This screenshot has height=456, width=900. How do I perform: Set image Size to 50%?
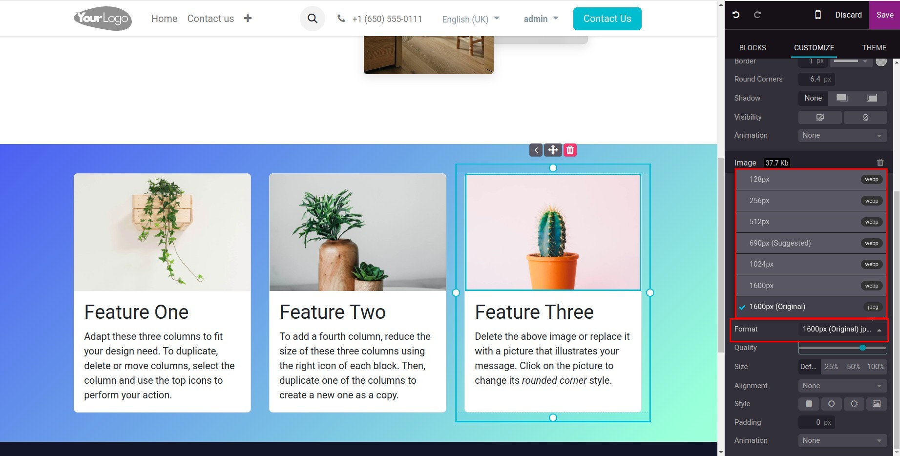point(853,367)
